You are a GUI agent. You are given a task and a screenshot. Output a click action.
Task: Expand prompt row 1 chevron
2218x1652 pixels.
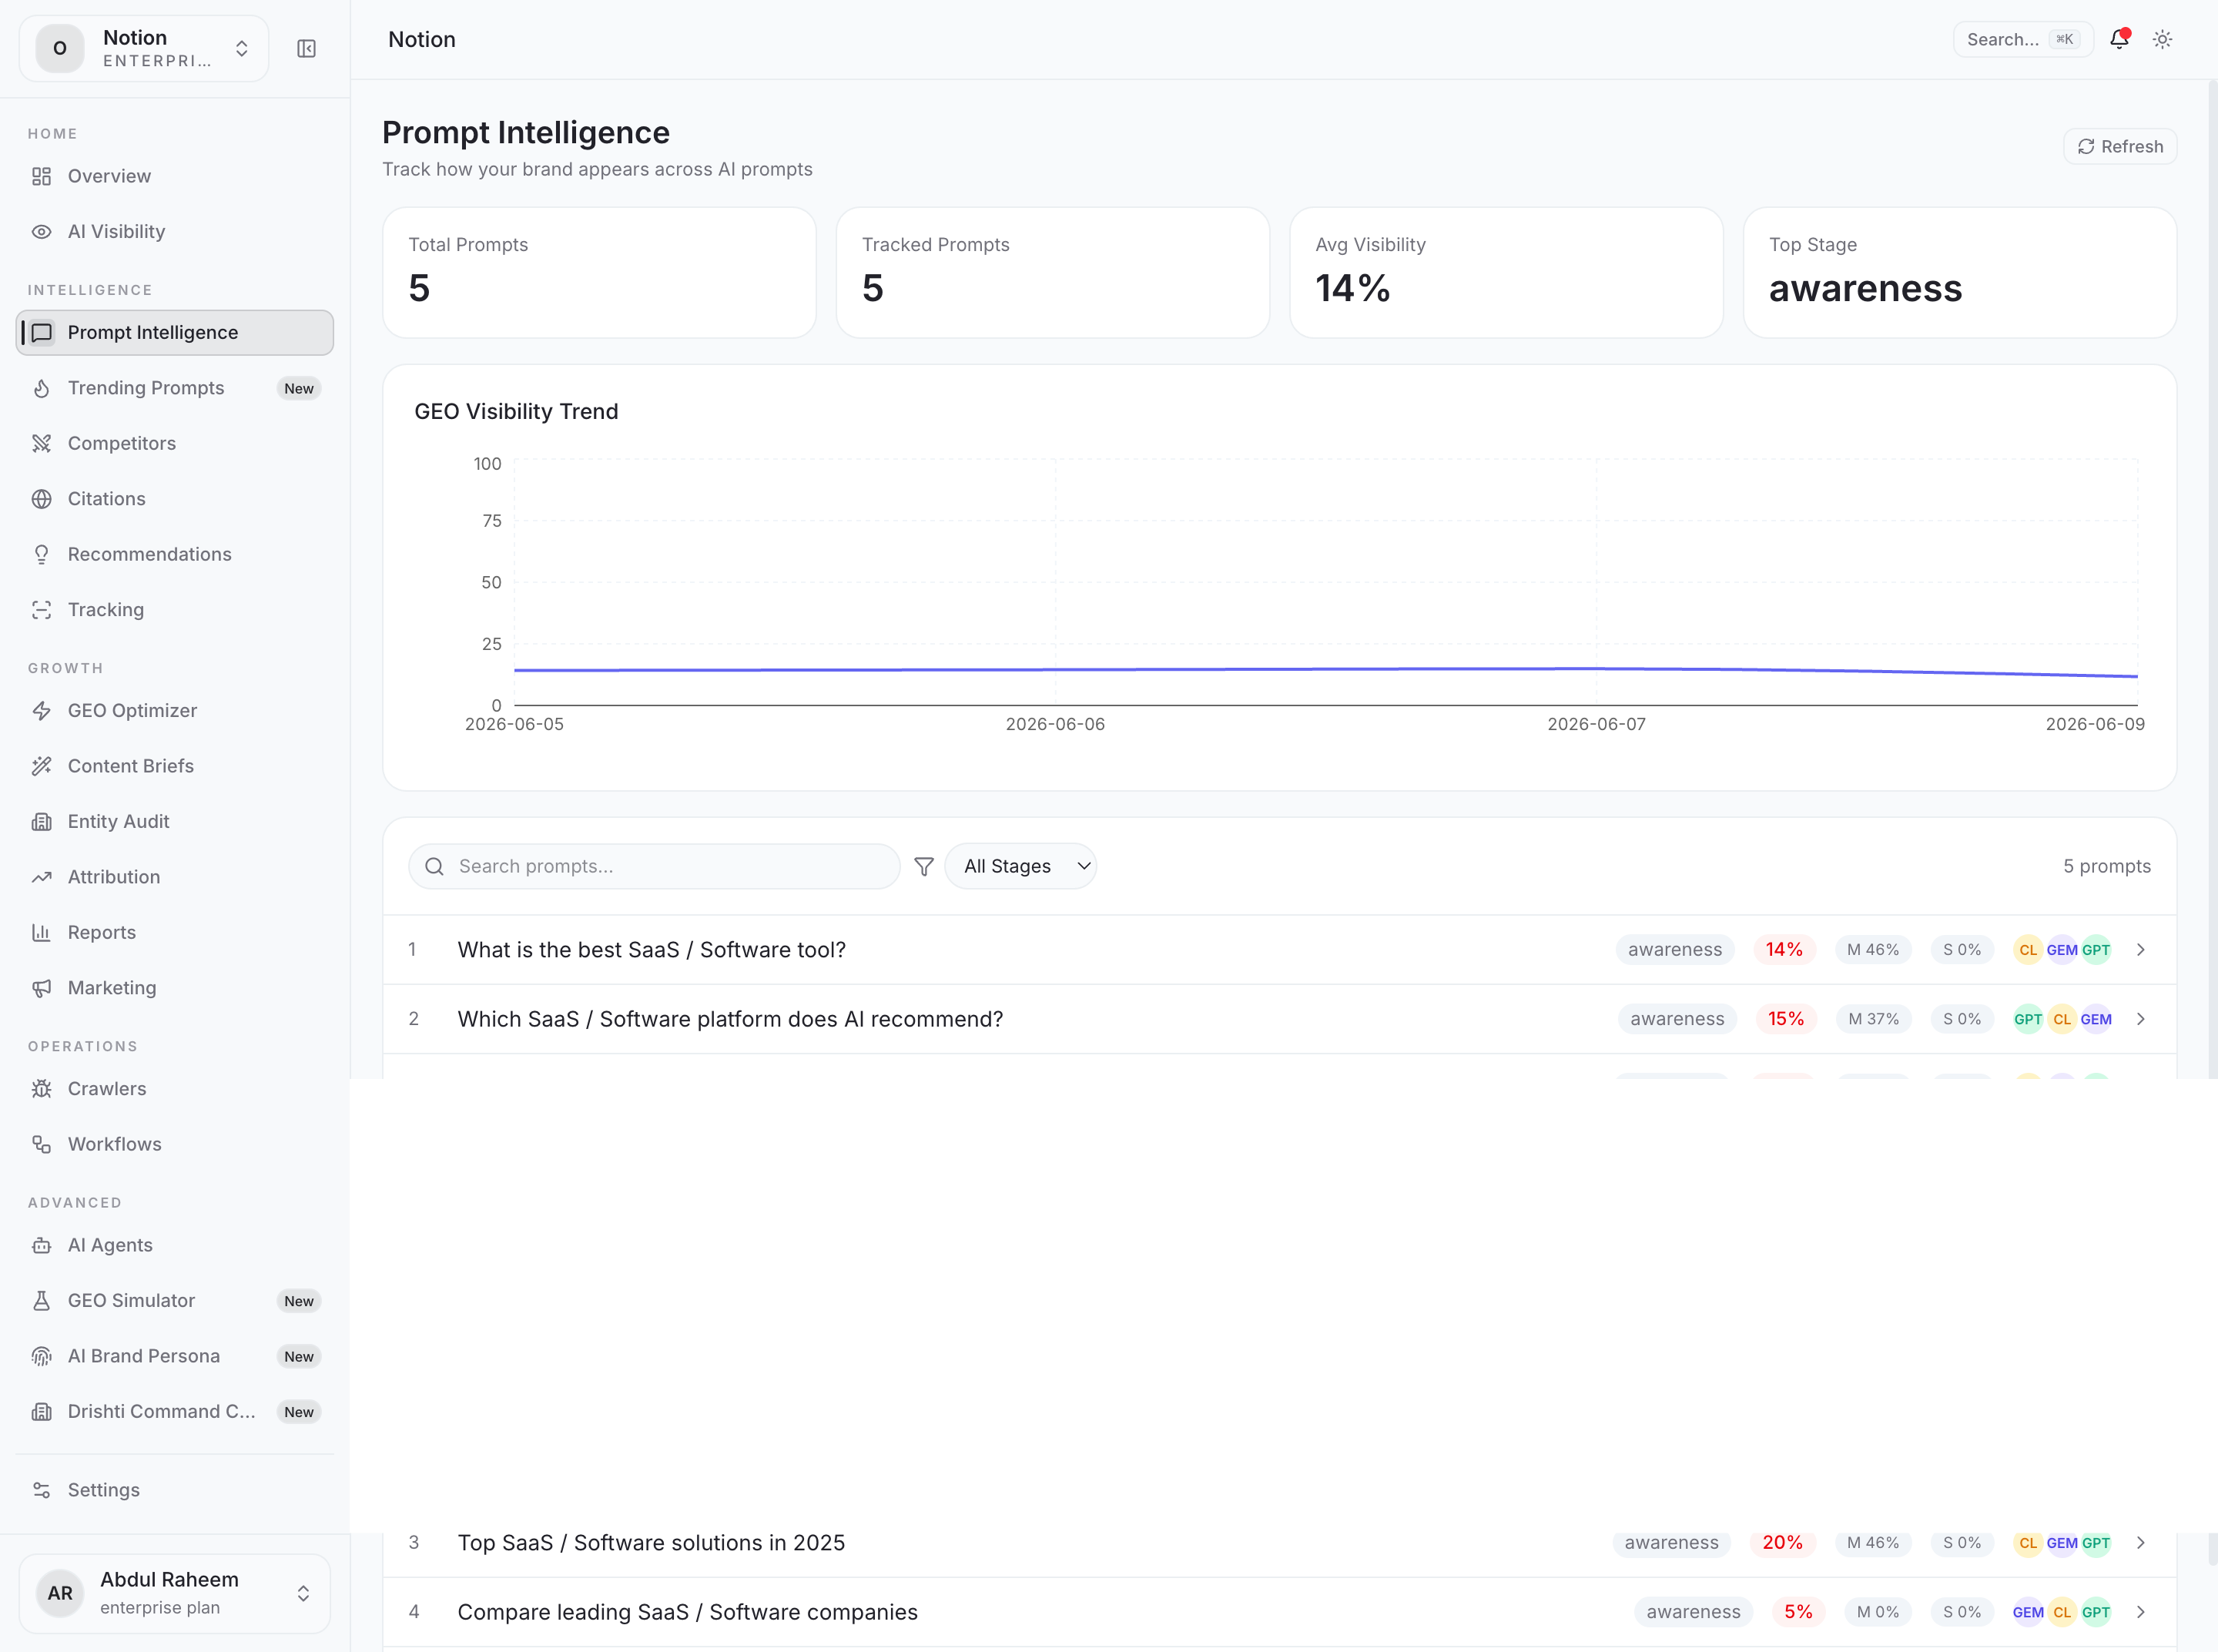pyautogui.click(x=2141, y=950)
